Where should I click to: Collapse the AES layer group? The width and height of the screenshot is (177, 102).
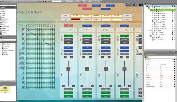tap(149, 36)
